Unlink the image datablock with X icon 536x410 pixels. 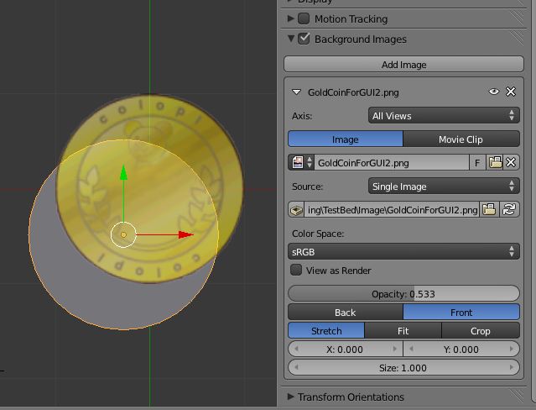point(511,163)
